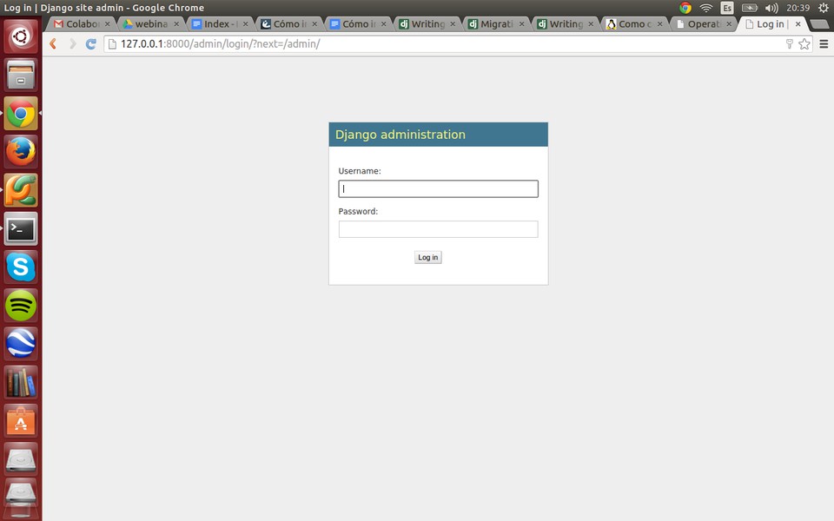Open the Es keyboard layout indicator
This screenshot has width=834, height=521.
pyautogui.click(x=726, y=8)
